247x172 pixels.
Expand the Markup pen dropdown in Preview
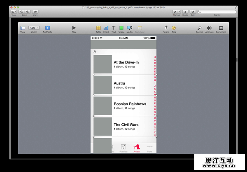(177, 12)
